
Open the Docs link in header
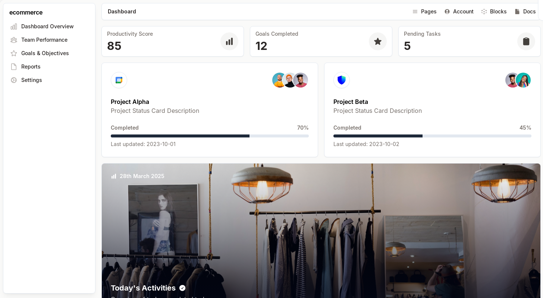coord(525,12)
